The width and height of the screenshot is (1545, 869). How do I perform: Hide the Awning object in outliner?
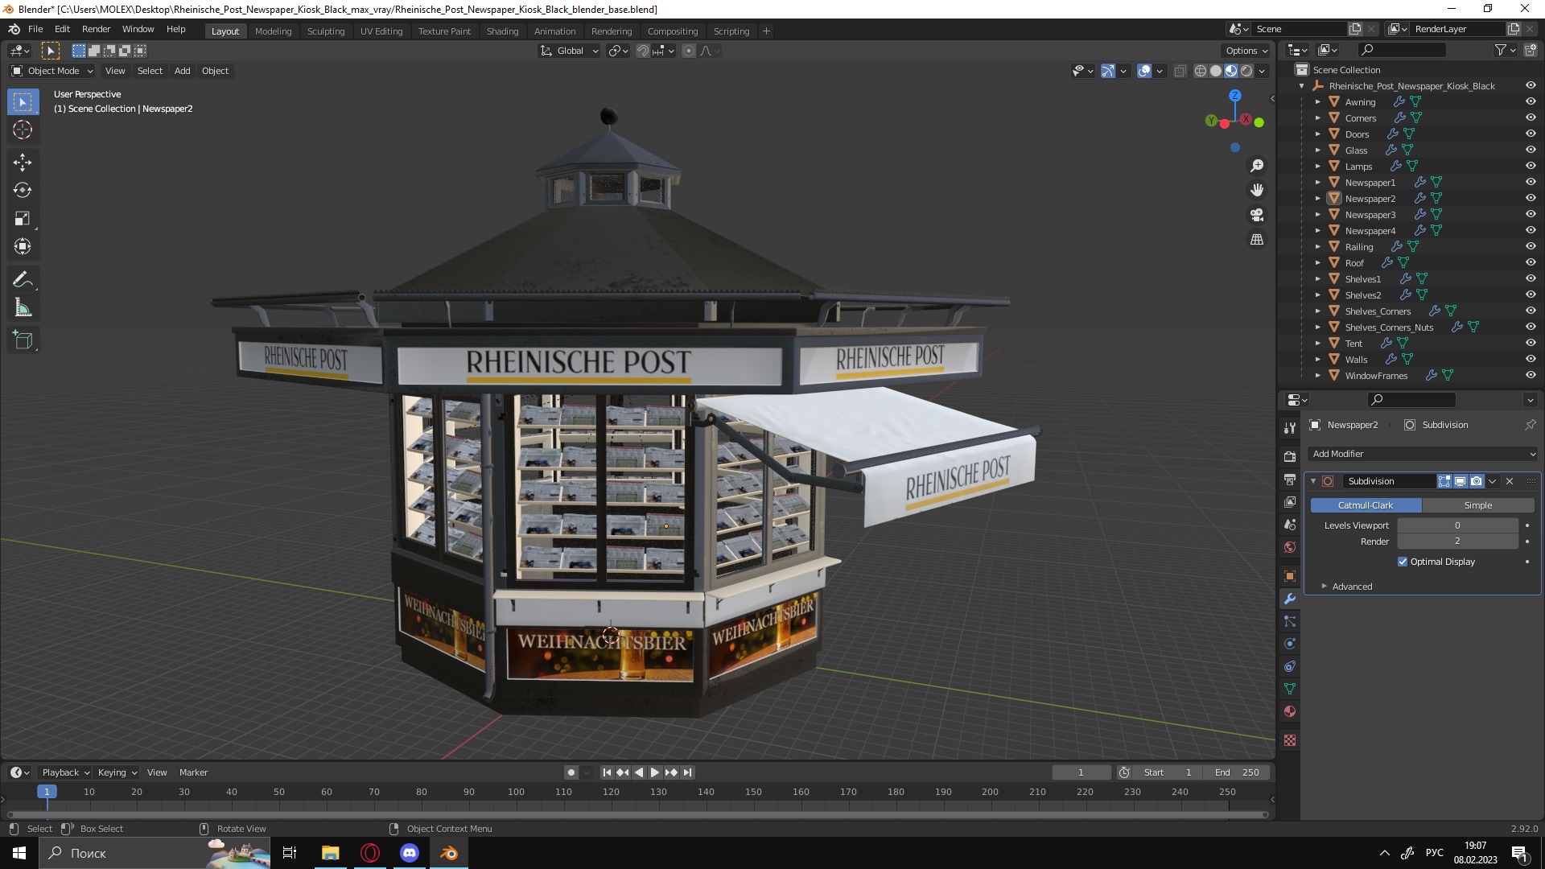coord(1531,102)
